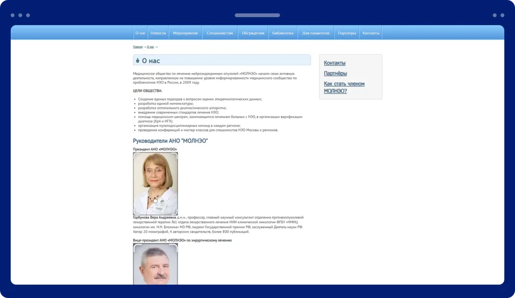Click the bullet about проведение конференций и мастер-классов
The width and height of the screenshot is (515, 298).
[x=208, y=130]
